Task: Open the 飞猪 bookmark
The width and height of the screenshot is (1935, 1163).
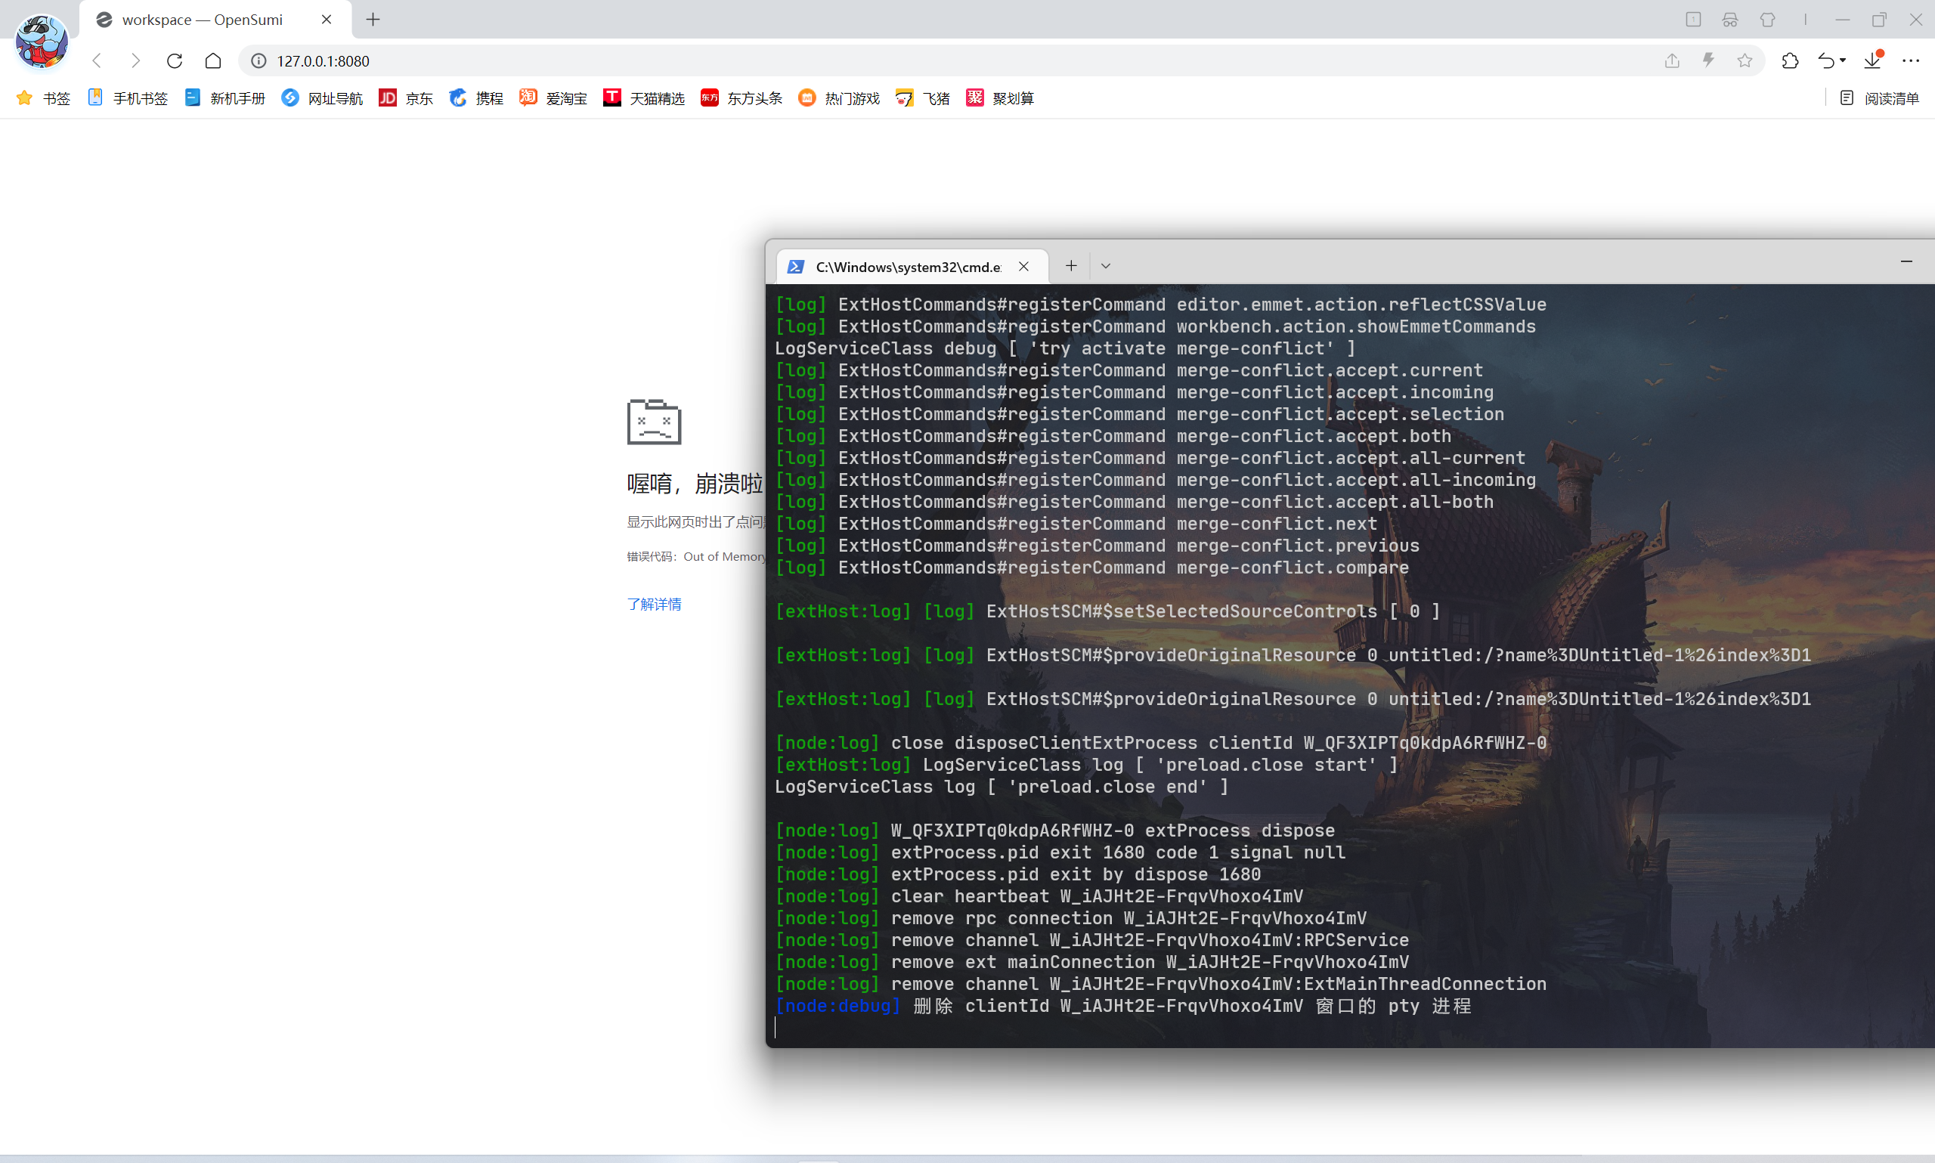Action: click(x=922, y=98)
